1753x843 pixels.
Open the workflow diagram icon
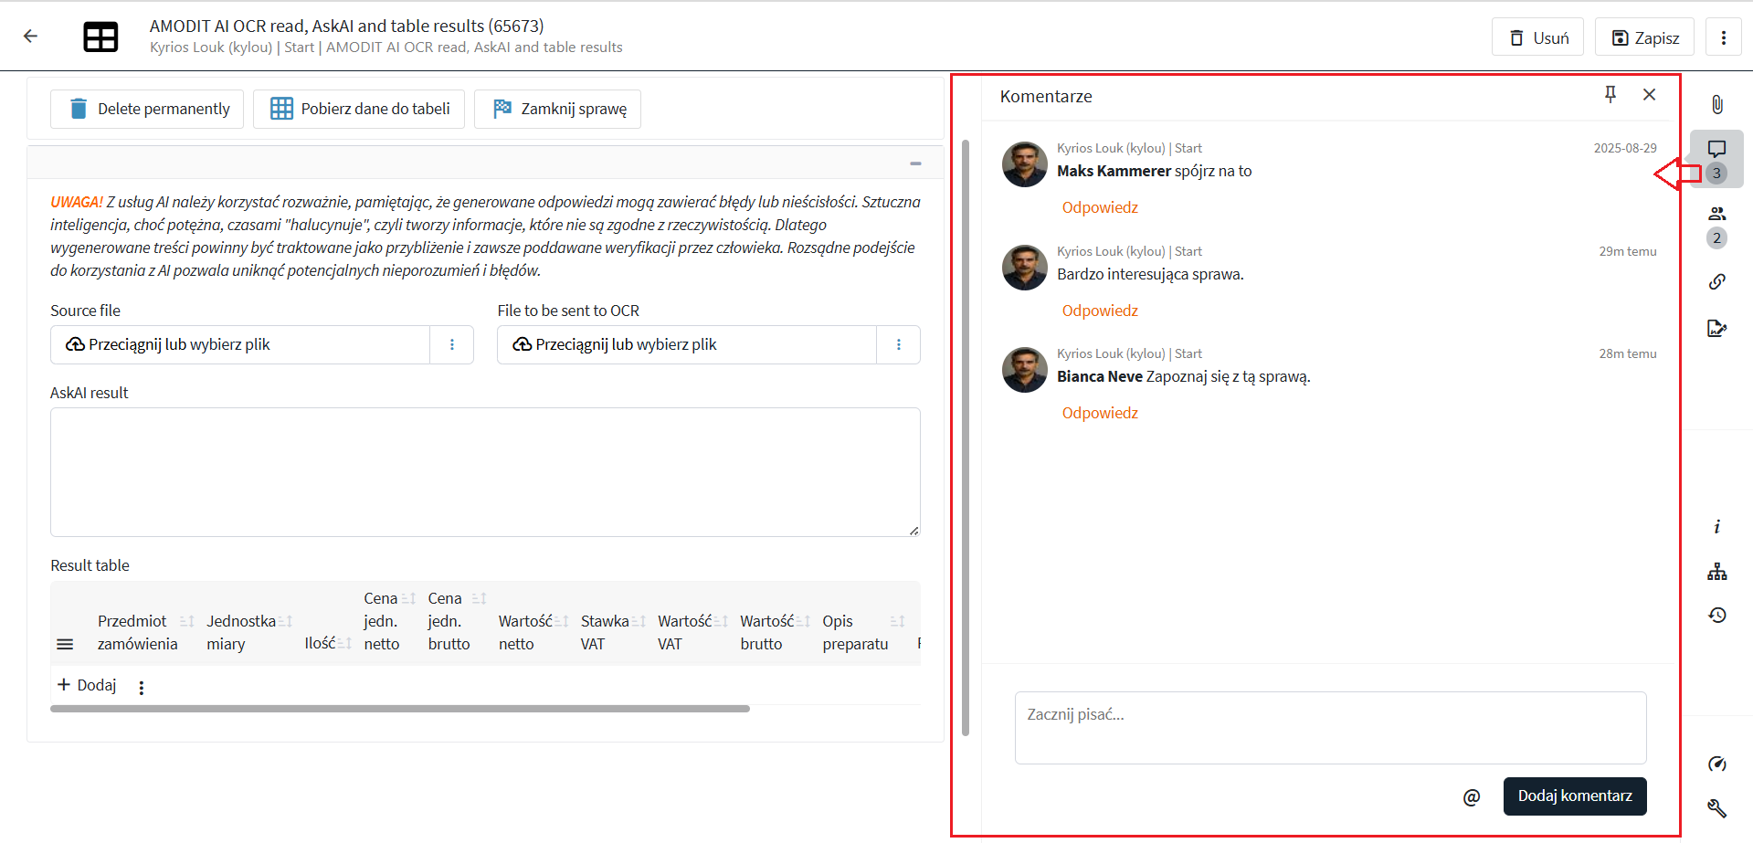[x=1717, y=572]
